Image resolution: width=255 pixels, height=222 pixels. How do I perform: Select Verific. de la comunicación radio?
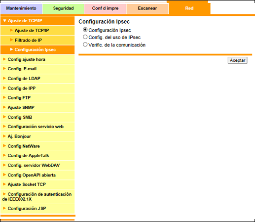pos(85,44)
